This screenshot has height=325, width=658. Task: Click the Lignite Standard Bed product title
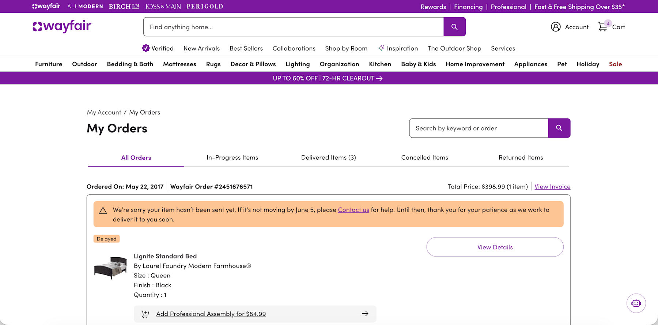point(165,256)
